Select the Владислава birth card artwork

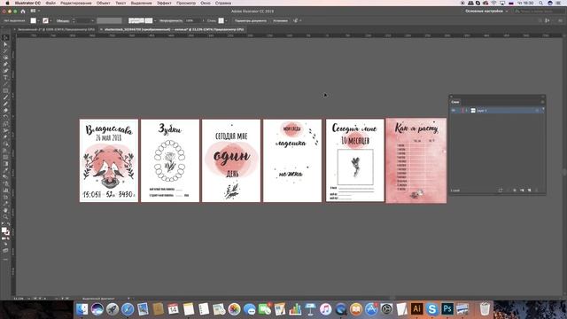(x=109, y=160)
